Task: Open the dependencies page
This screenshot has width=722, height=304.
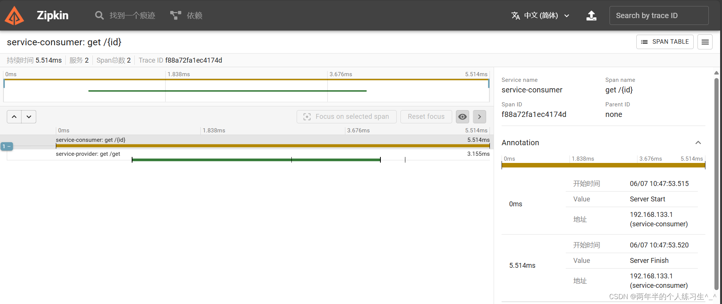Action: click(x=186, y=15)
